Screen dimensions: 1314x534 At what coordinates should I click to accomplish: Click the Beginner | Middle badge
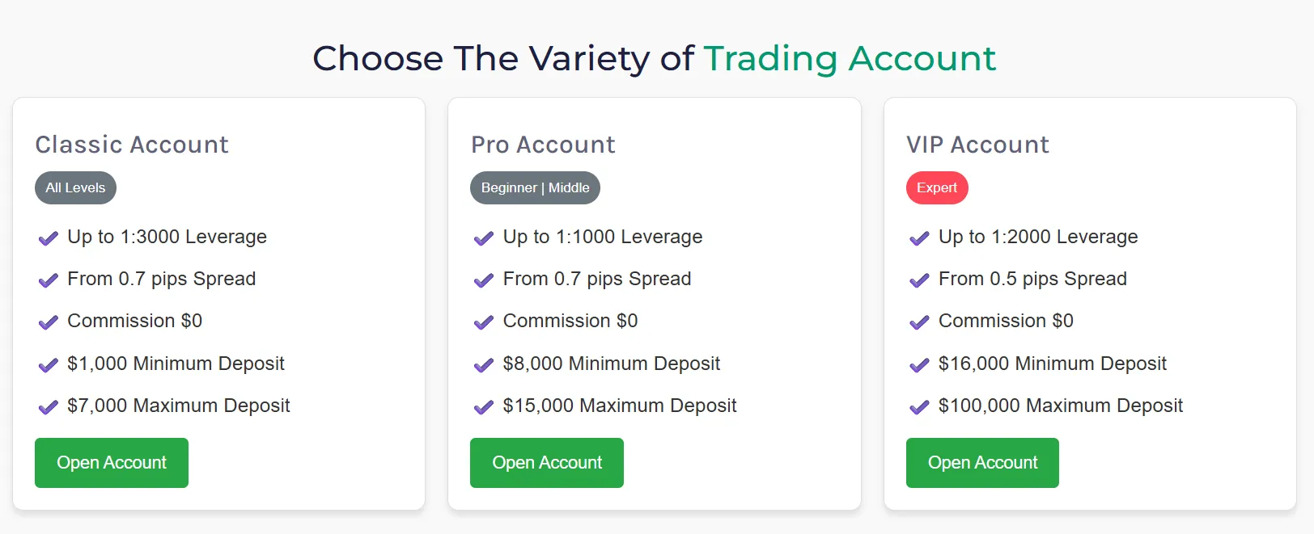pyautogui.click(x=535, y=188)
